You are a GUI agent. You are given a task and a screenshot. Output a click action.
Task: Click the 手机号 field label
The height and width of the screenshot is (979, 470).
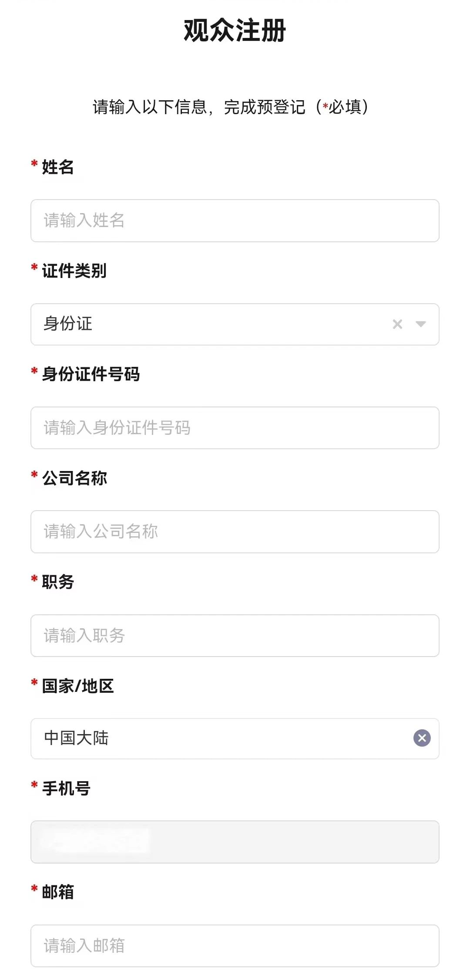(66, 788)
